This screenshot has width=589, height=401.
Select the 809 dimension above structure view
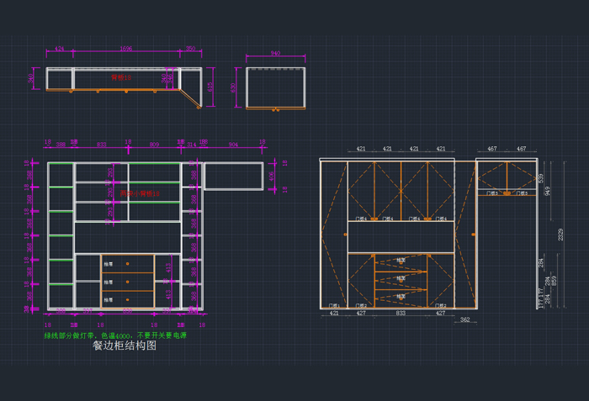[154, 145]
